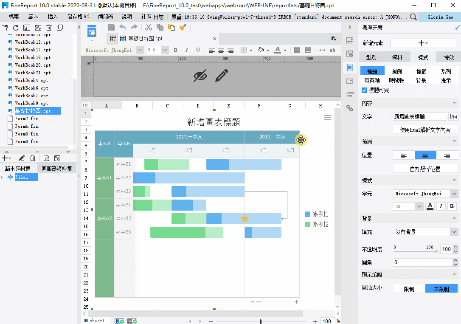Open the 填充 background fill dropdown
The height and width of the screenshot is (324, 461).
coord(454,232)
